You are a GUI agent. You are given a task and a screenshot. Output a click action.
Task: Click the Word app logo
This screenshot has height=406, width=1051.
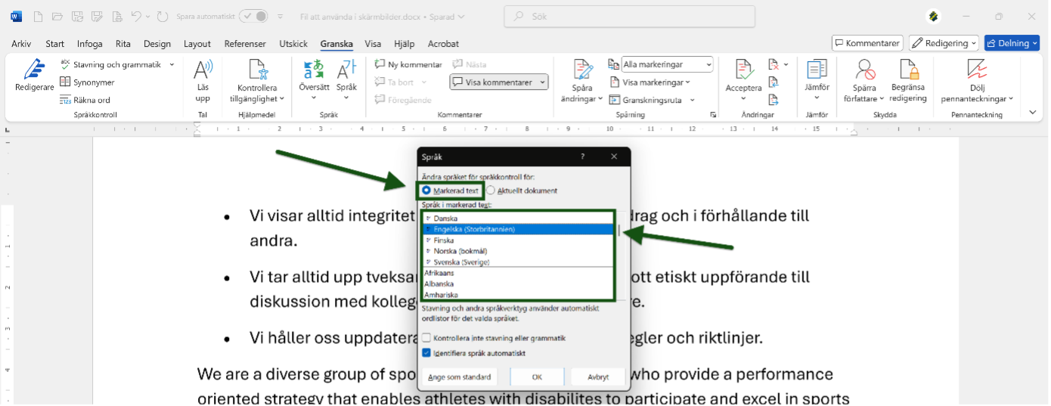(17, 16)
